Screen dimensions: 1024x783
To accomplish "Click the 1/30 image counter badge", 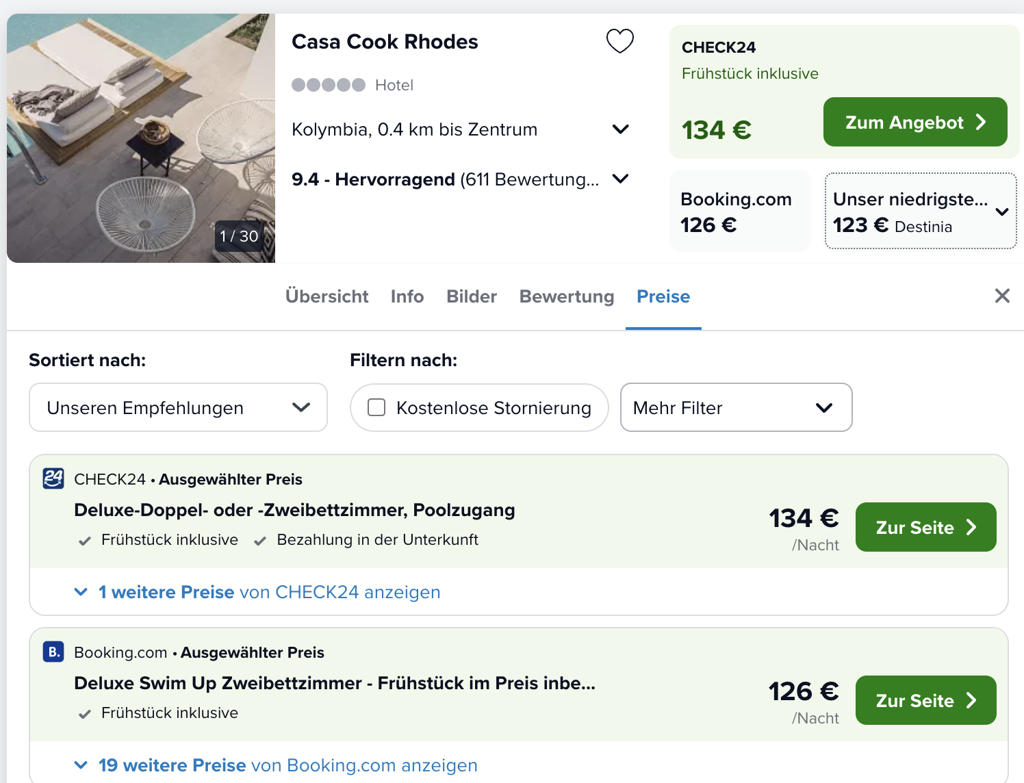I will click(239, 236).
